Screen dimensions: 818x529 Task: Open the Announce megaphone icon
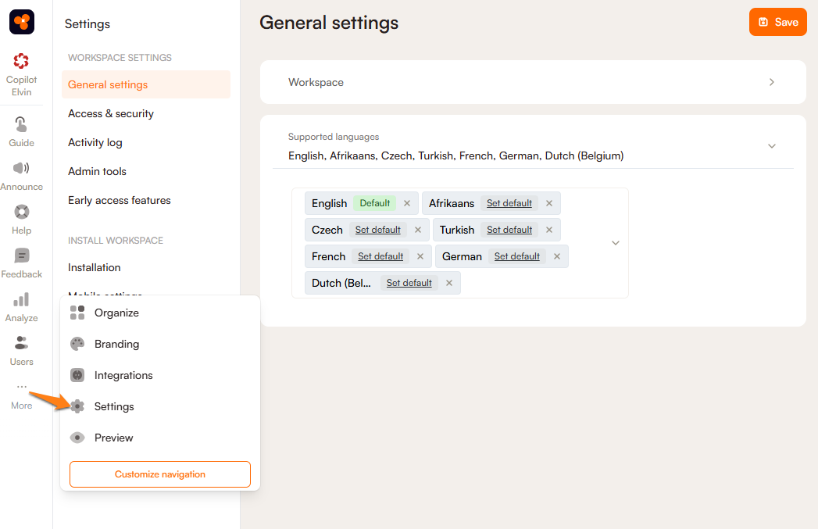(x=21, y=168)
